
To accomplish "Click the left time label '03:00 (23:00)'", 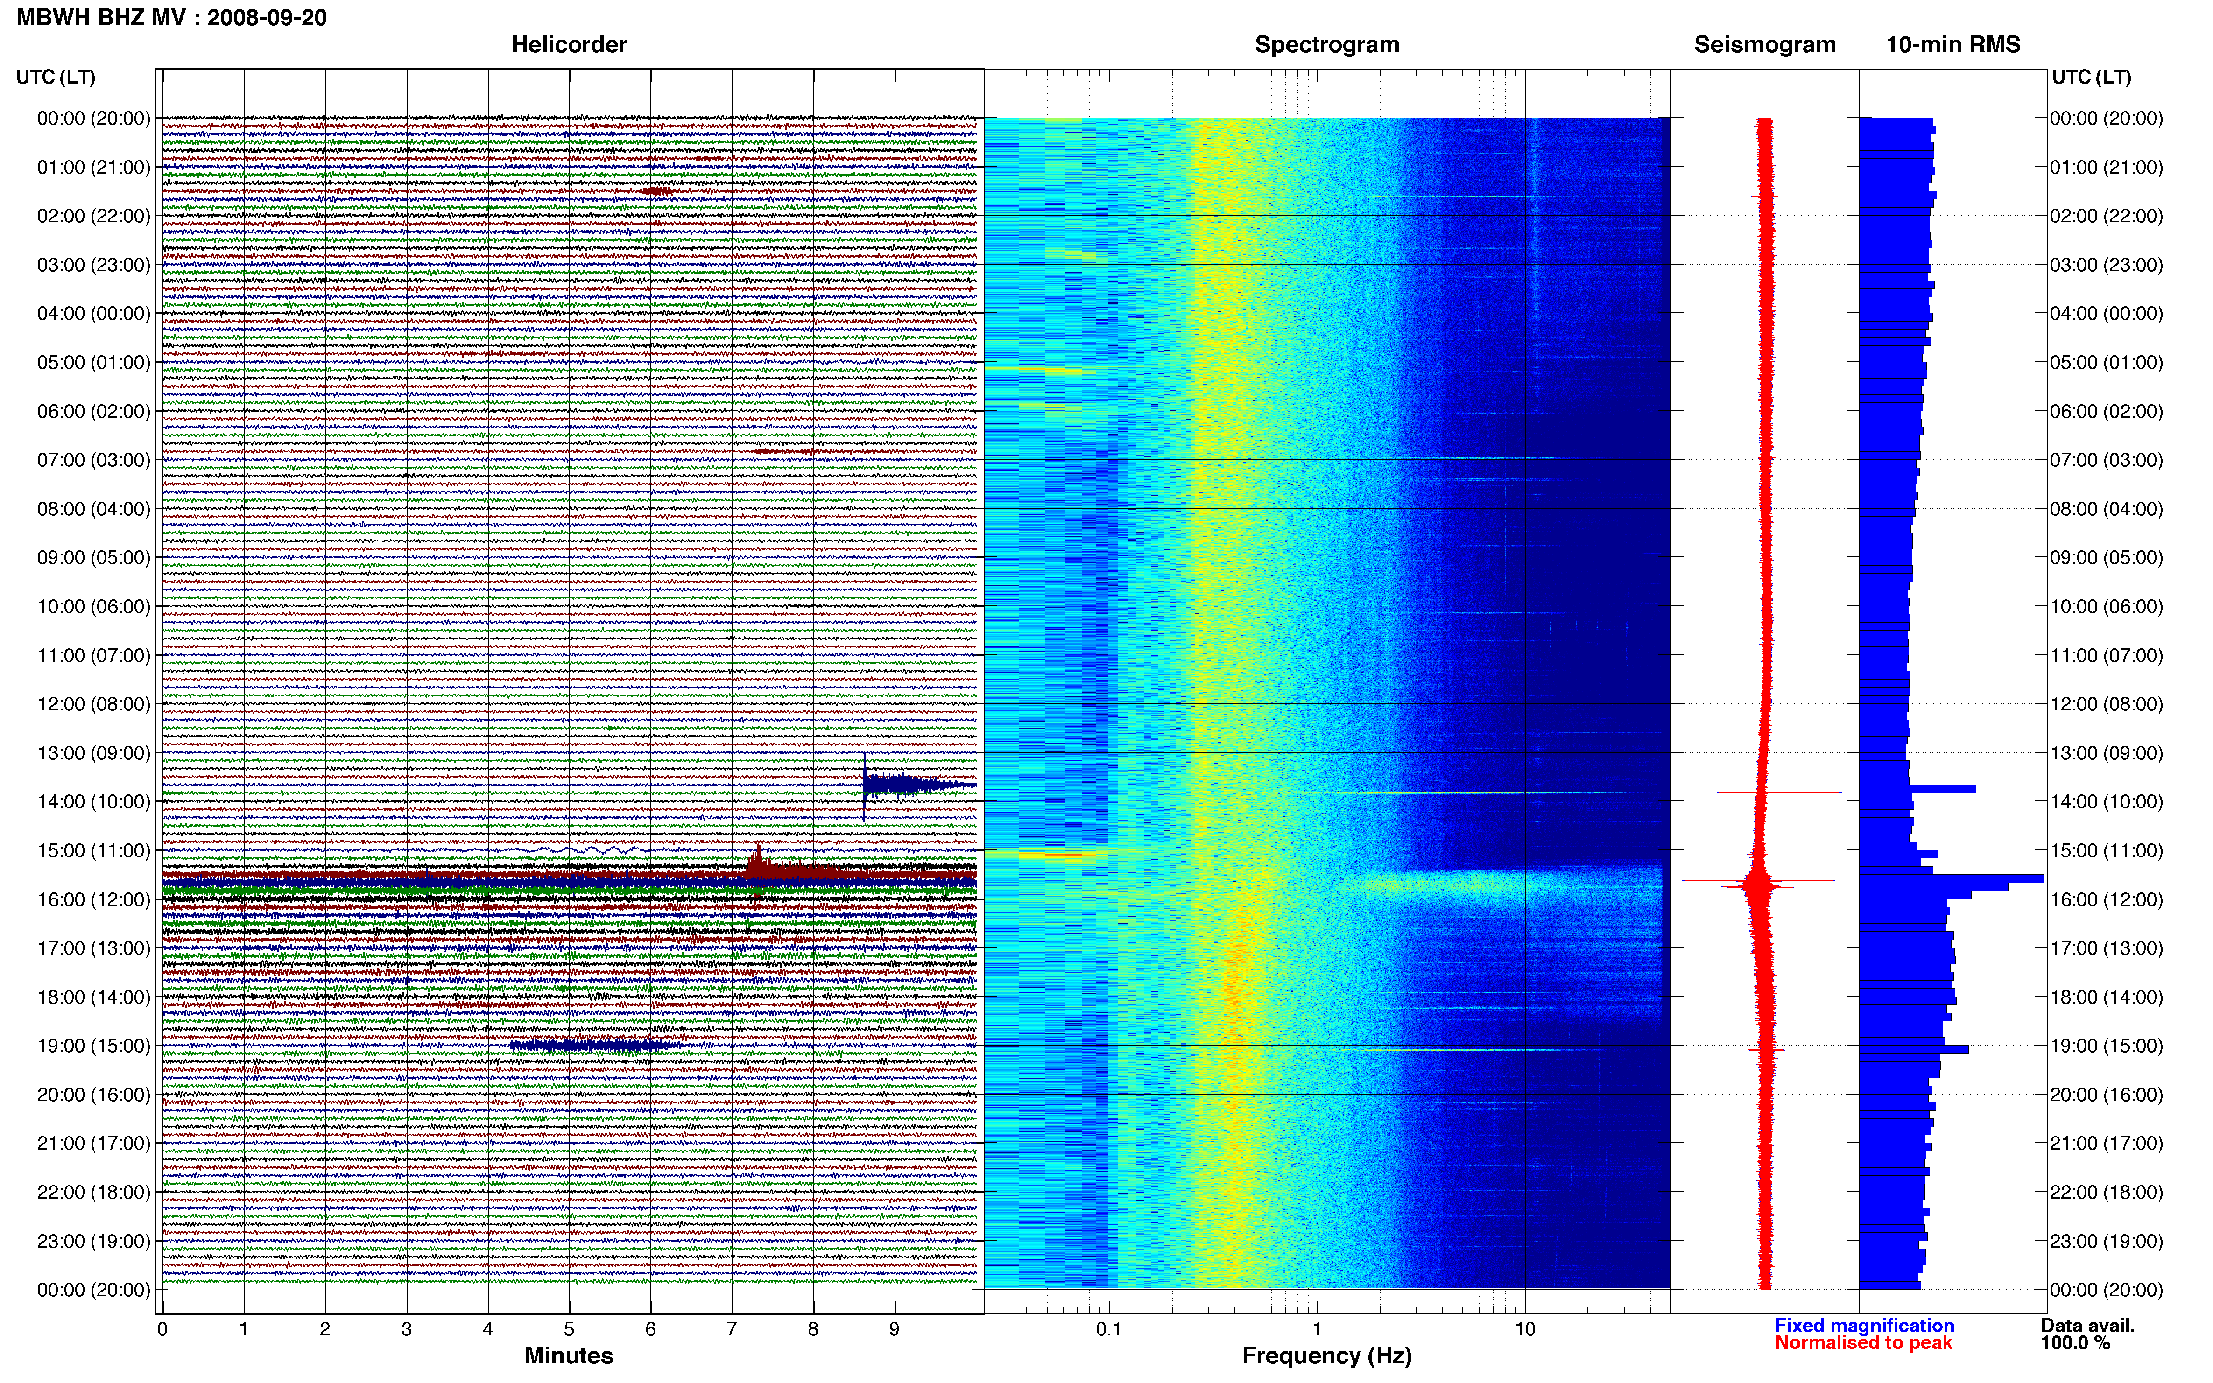I will 93,264.
